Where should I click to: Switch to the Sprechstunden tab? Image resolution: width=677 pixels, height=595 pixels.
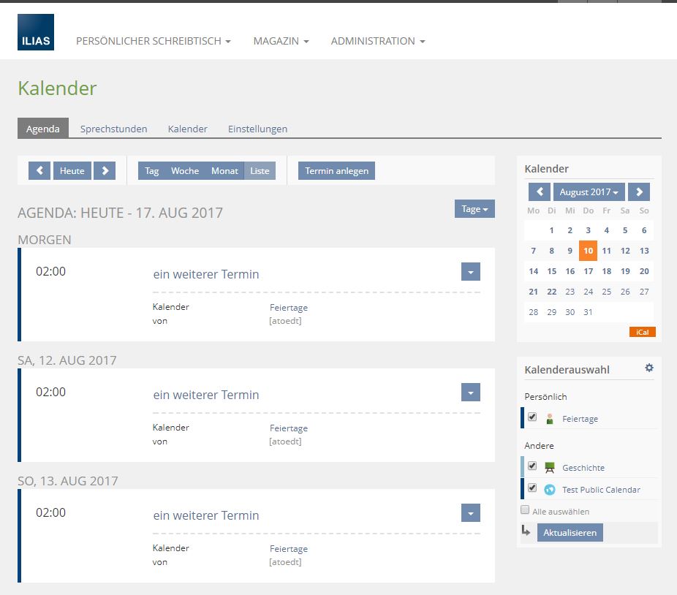(x=113, y=129)
